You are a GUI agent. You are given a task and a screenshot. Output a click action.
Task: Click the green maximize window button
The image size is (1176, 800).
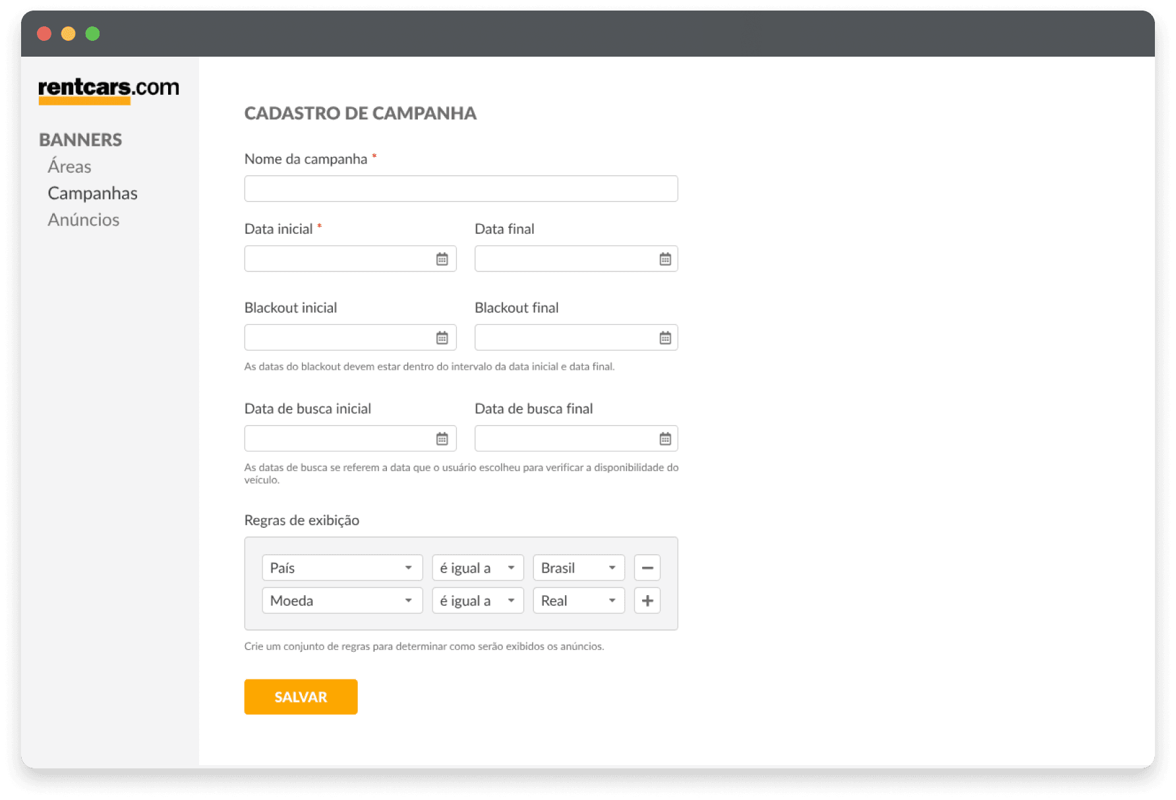[93, 34]
